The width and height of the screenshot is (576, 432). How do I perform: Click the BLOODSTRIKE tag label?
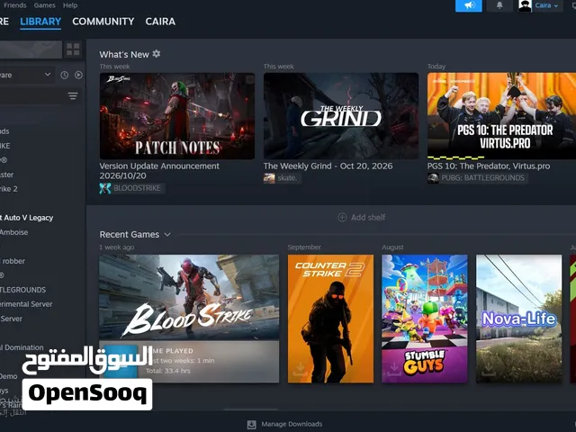pyautogui.click(x=137, y=188)
